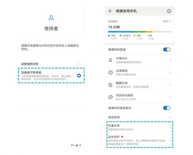Tap the moon icon for 睡眠时间
The width and height of the screenshot is (193, 155).
click(x=110, y=85)
